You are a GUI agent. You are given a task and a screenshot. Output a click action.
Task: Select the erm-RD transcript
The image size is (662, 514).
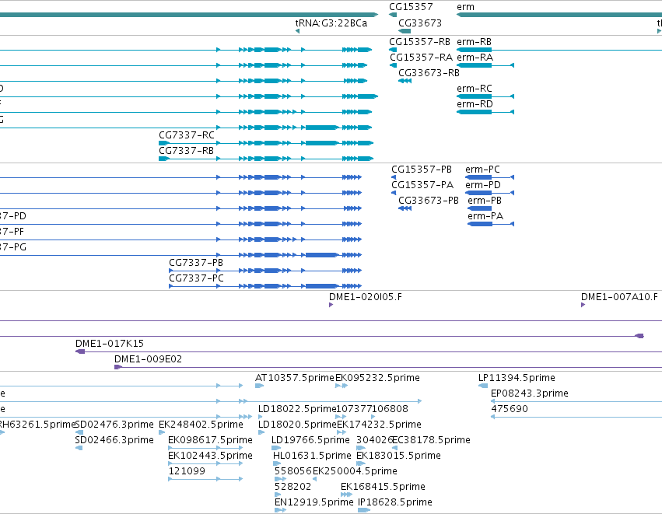485,112
